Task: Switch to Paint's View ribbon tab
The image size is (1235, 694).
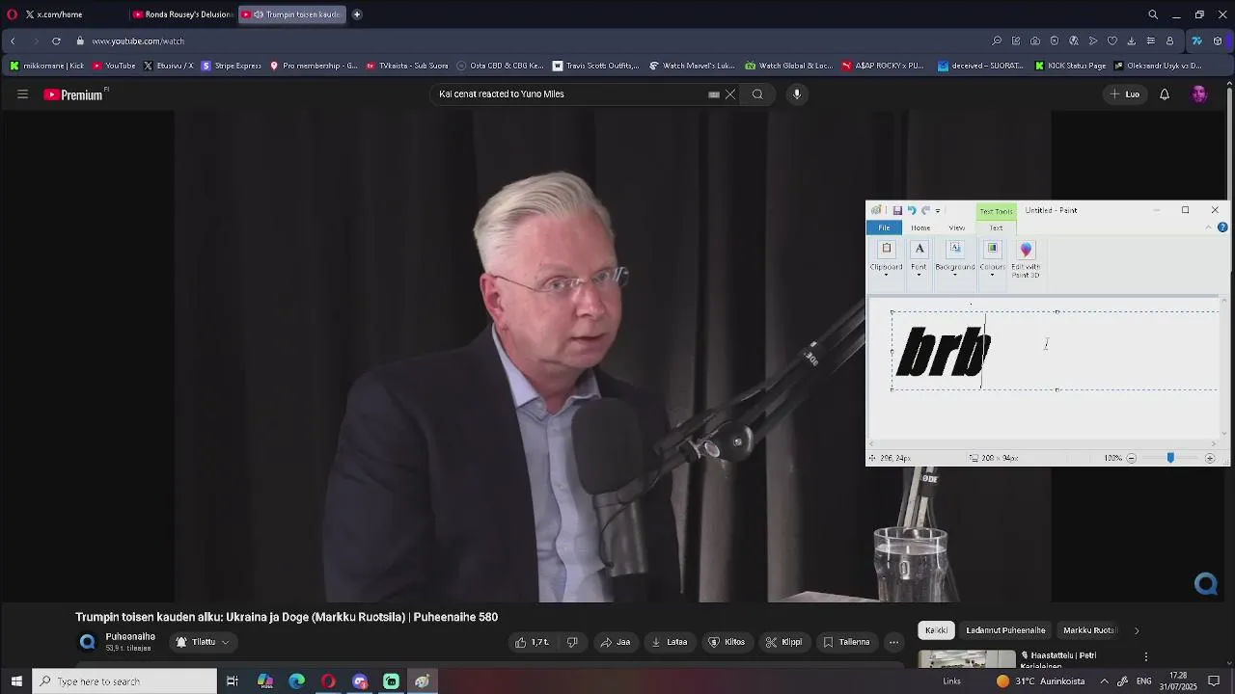Action: (956, 227)
